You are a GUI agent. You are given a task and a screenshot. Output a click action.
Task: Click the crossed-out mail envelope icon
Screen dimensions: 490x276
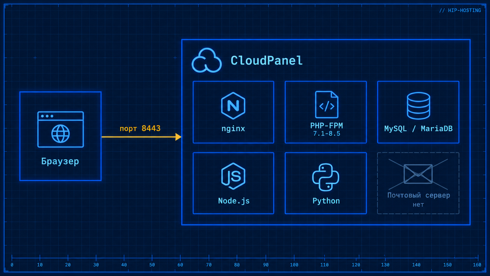[418, 174]
